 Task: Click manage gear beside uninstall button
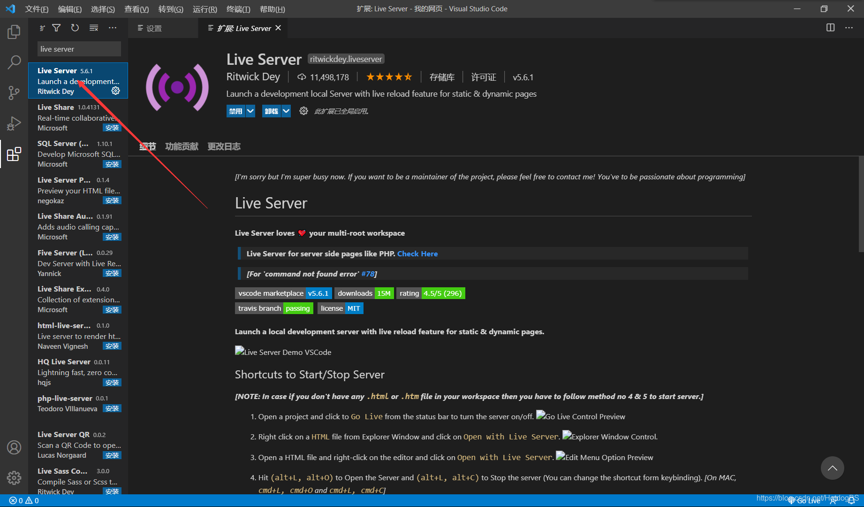304,111
